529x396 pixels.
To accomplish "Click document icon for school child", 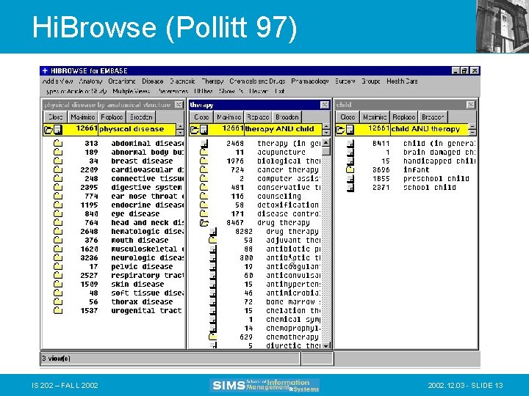I will tap(350, 187).
